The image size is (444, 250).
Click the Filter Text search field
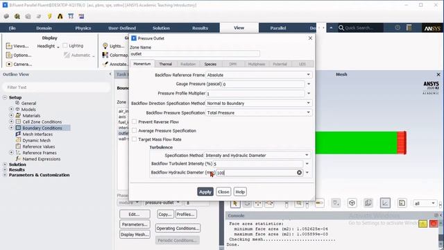pos(56,87)
